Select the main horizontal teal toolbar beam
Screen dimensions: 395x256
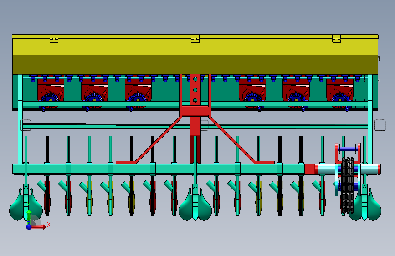click(x=159, y=169)
